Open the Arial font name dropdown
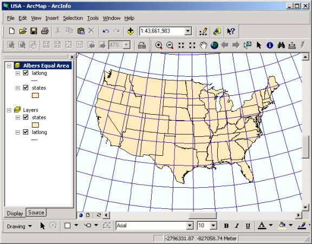312x244 pixels. (190, 226)
